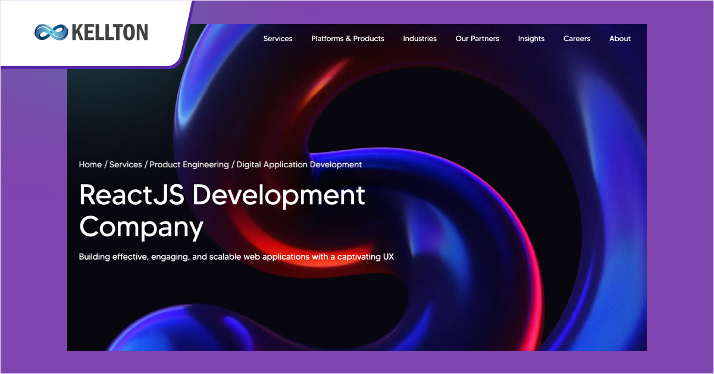714x374 pixels.
Task: Open the Services menu
Action: 278,39
